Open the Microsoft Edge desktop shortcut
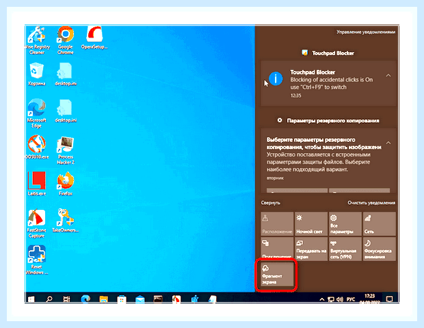Image resolution: width=424 pixels, height=328 pixels. [37, 113]
